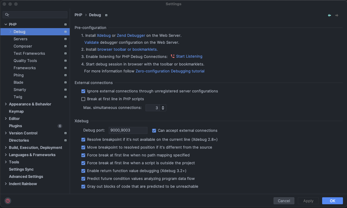Disable Ignore external connections checkbox
The width and height of the screenshot is (347, 208).
83,91
